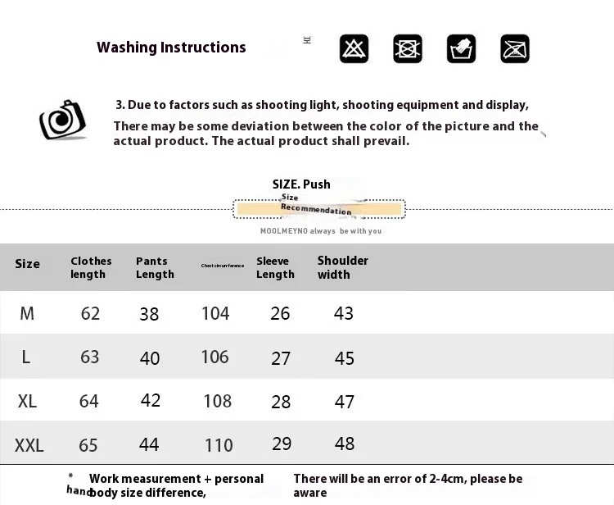The height and width of the screenshot is (505, 614).
Task: Click the do-not-tumble-dry icon
Action: pos(408,48)
